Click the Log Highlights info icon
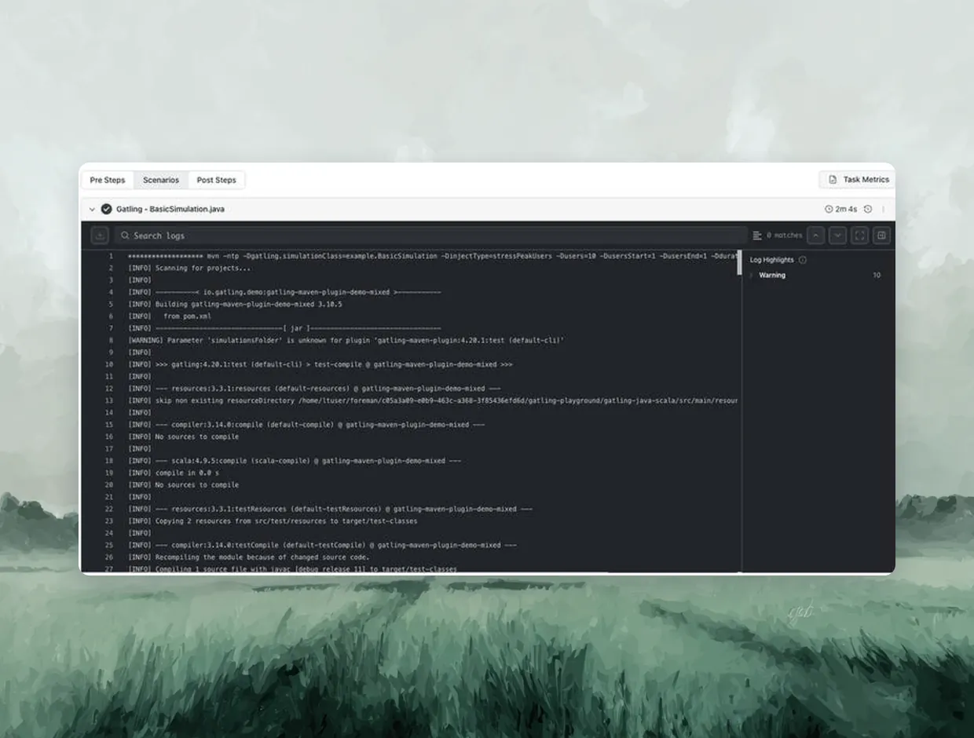This screenshot has height=738, width=974. pyautogui.click(x=802, y=260)
